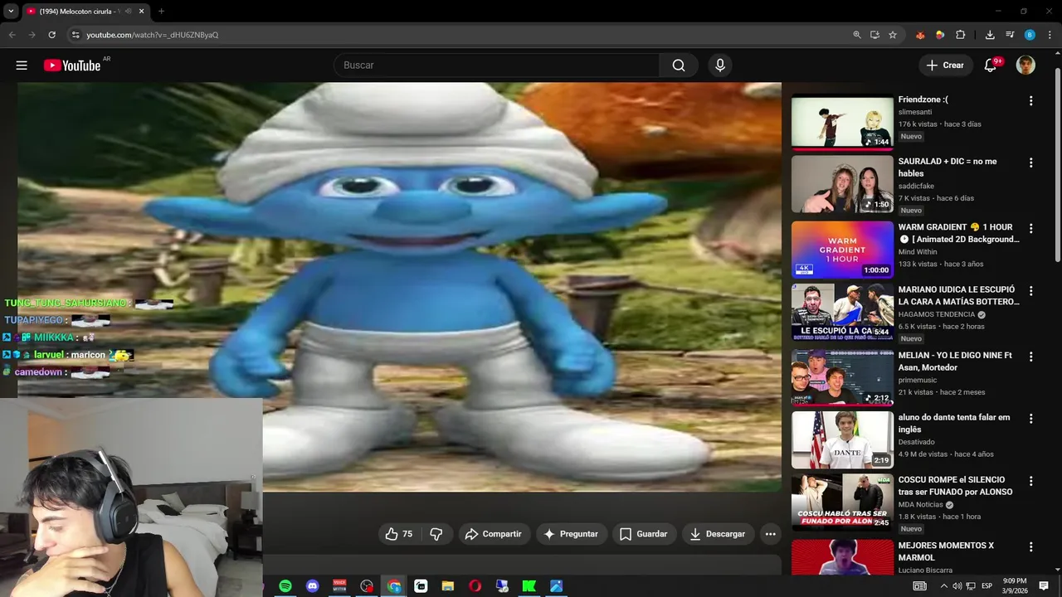Open options menu for SAURALAD + DIC video
This screenshot has height=597, width=1062.
(1031, 163)
